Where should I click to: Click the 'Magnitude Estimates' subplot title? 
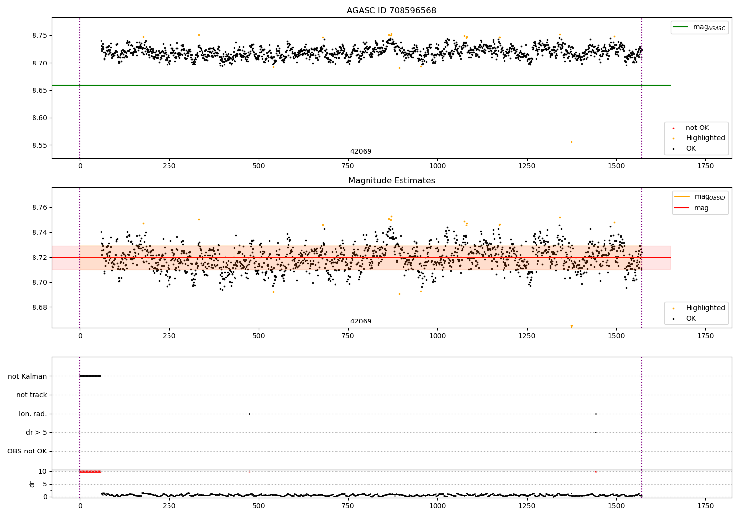391,181
